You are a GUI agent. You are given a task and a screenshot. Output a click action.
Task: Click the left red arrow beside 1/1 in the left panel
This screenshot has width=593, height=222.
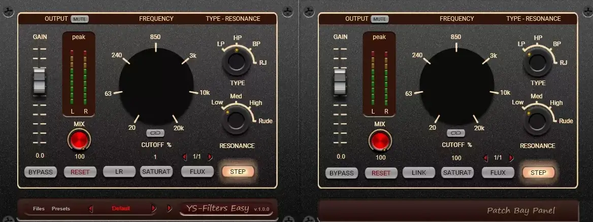coord(185,158)
